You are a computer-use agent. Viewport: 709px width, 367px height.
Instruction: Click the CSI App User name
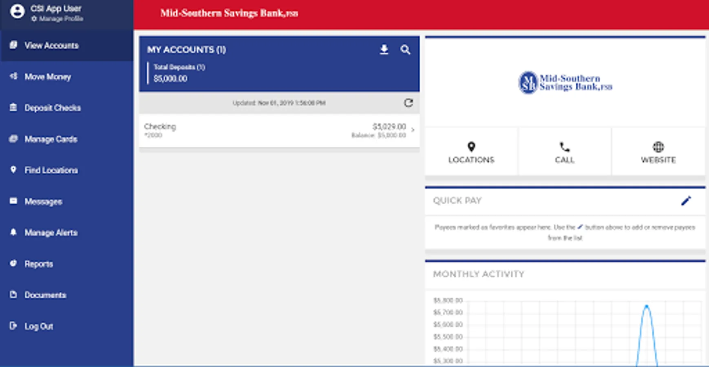click(56, 9)
